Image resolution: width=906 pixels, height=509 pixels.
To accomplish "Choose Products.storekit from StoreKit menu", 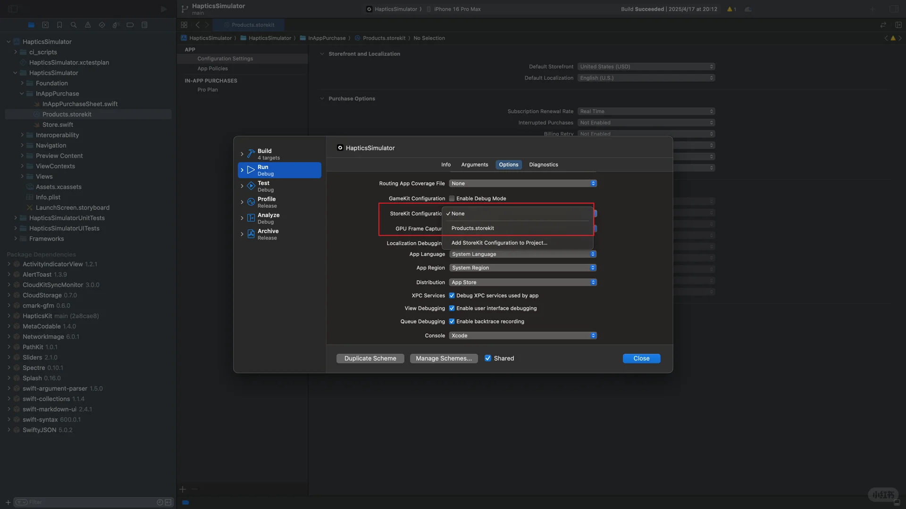I will point(473,228).
